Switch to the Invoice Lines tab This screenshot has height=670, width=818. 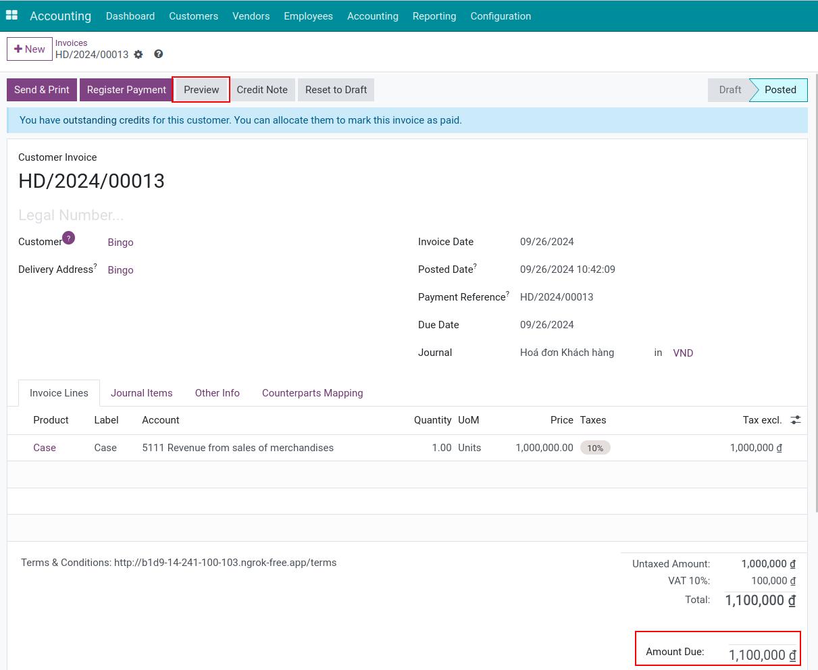[59, 393]
